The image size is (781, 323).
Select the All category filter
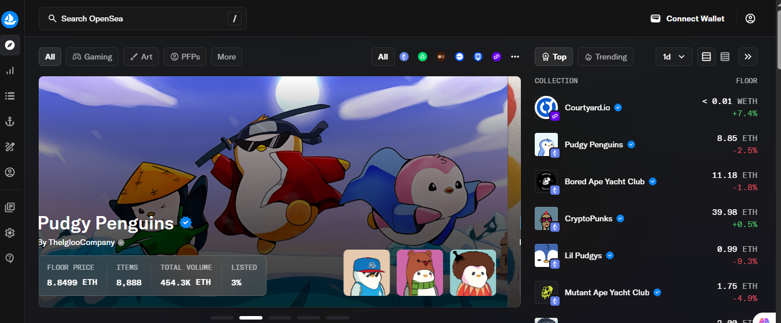[x=50, y=57]
